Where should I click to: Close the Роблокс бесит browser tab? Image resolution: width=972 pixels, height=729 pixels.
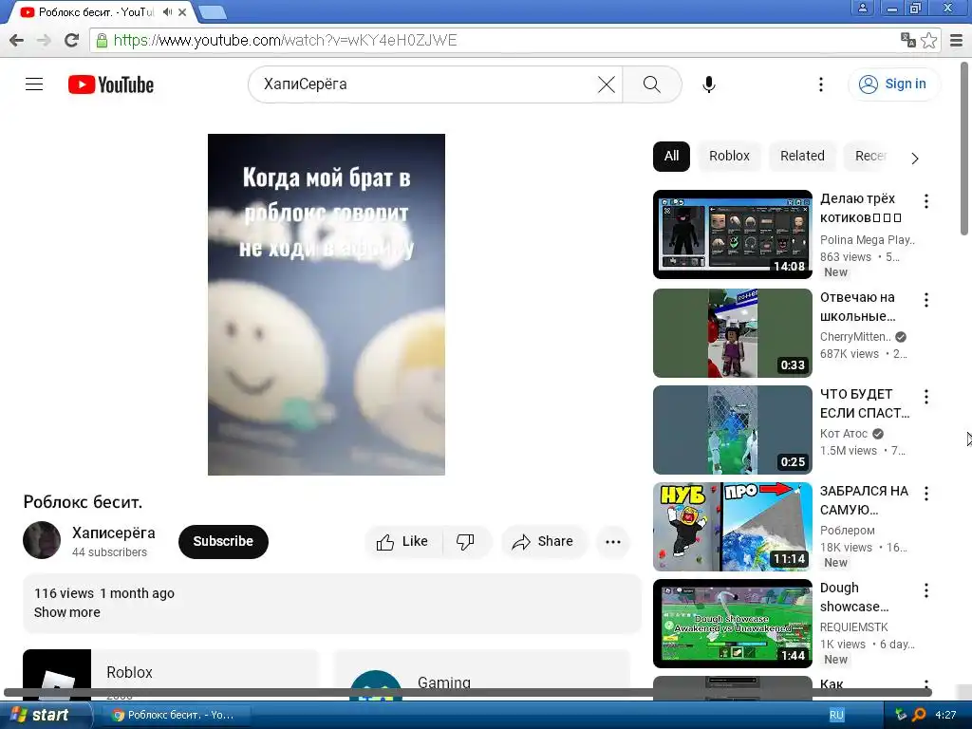point(182,11)
